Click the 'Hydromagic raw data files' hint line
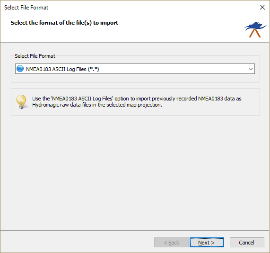The height and width of the screenshot is (253, 270). 97,105
